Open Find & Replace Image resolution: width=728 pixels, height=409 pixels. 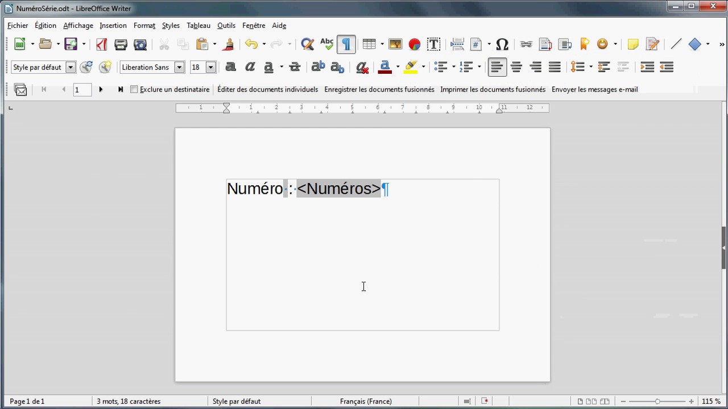click(307, 44)
